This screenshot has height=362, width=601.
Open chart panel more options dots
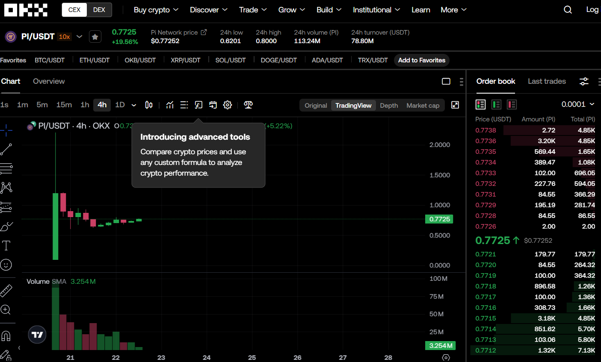click(461, 82)
